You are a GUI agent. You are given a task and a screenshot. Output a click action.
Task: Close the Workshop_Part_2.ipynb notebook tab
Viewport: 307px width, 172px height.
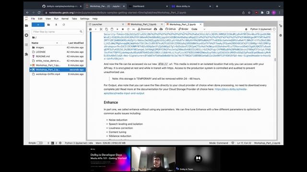[201, 24]
